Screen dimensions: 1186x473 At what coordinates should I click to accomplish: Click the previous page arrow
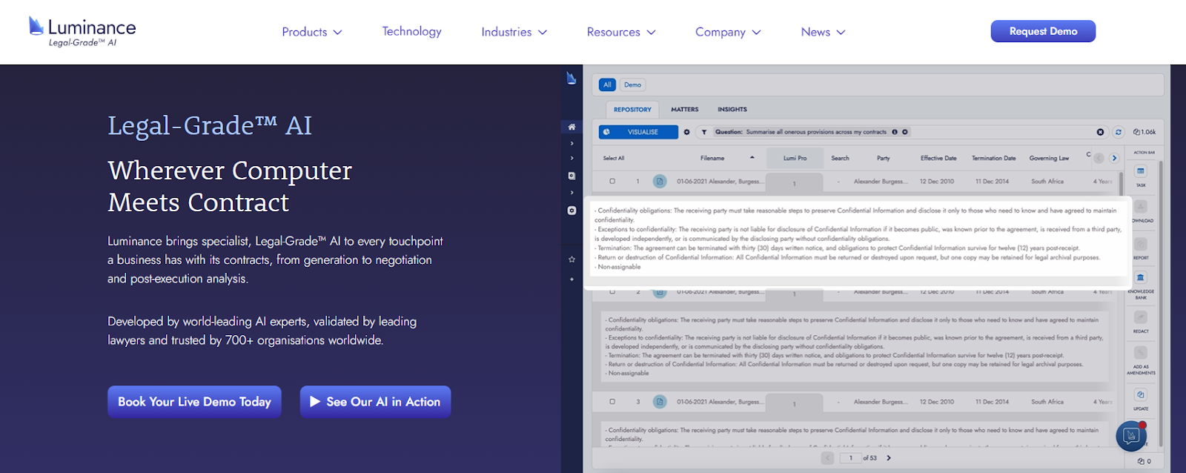[x=827, y=458]
